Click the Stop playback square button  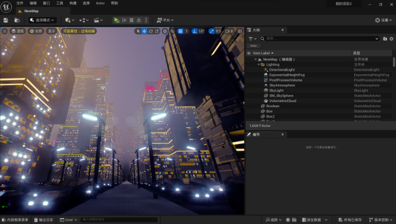click(131, 20)
